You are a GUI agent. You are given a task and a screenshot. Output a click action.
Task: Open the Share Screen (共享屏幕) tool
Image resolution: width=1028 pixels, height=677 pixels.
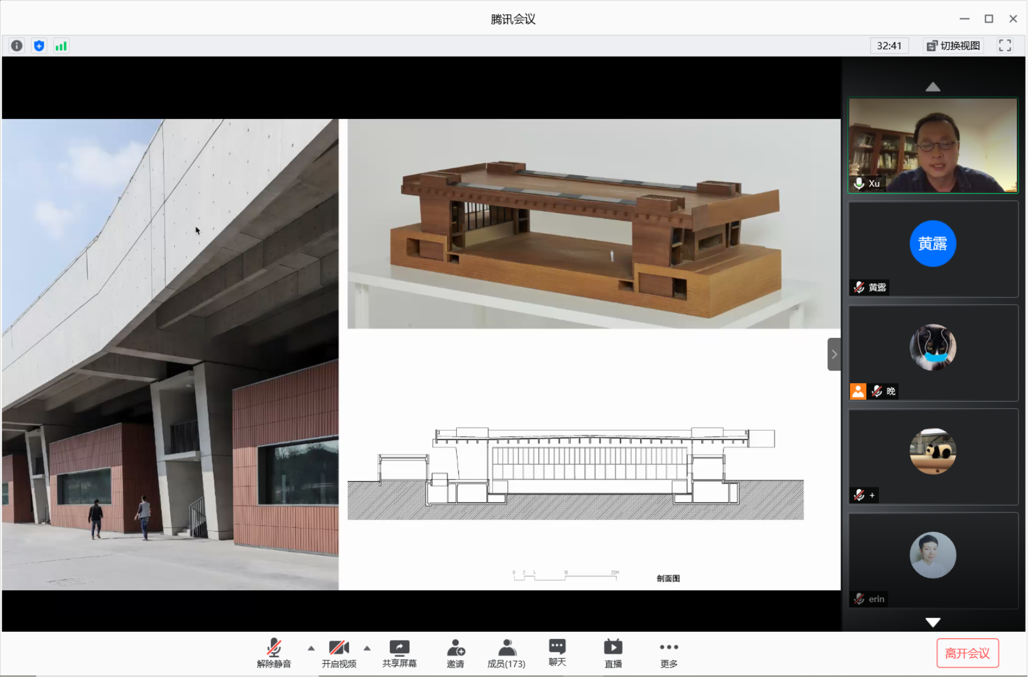point(399,653)
